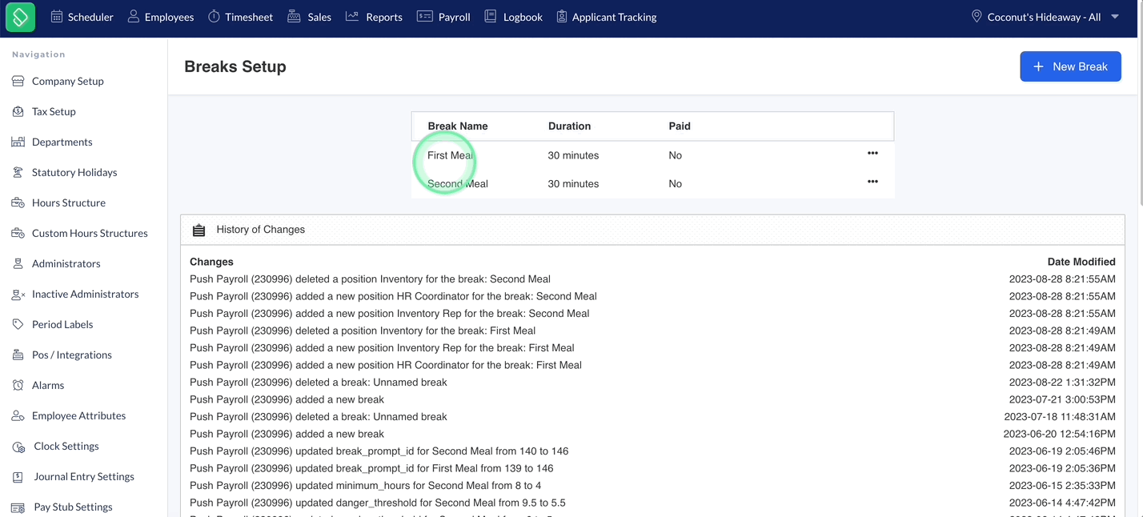Open the Payroll menu
The height and width of the screenshot is (517, 1143).
coord(443,17)
